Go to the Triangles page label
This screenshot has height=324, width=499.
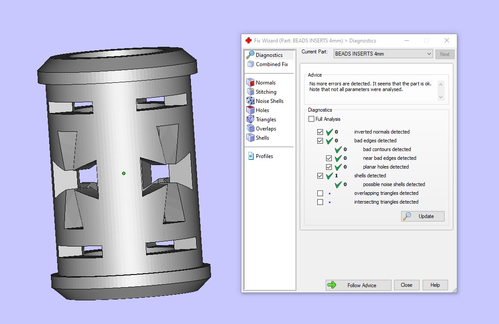coord(266,120)
